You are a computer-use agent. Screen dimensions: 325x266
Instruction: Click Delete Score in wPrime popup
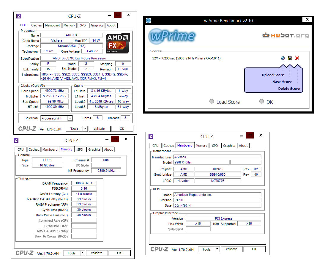pyautogui.click(x=289, y=89)
